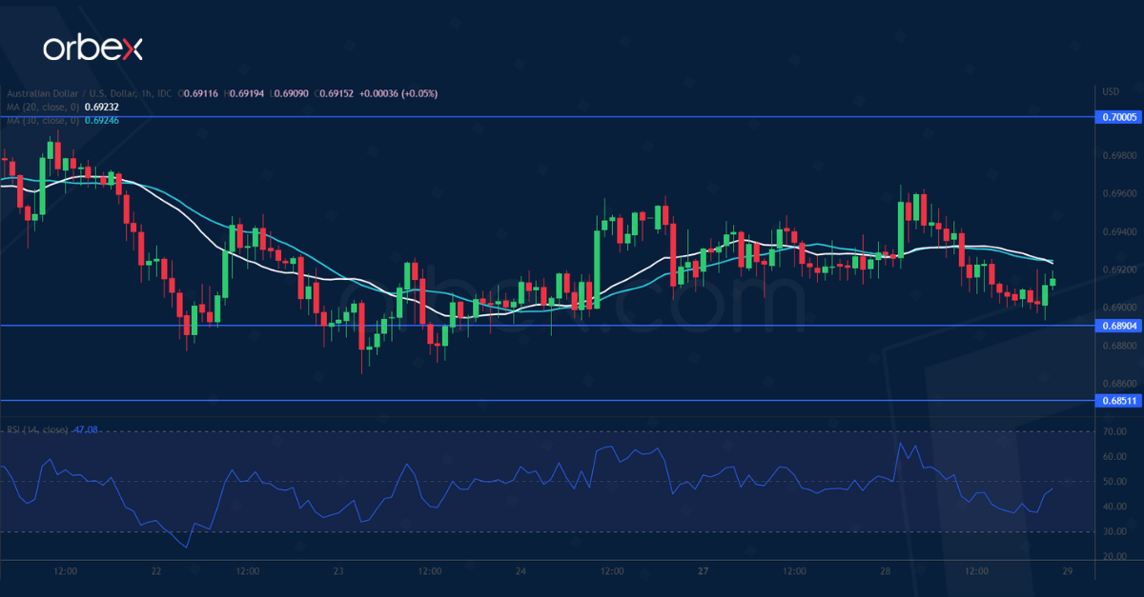
Task: Click the USD currency label on price axis
Action: click(x=1111, y=92)
